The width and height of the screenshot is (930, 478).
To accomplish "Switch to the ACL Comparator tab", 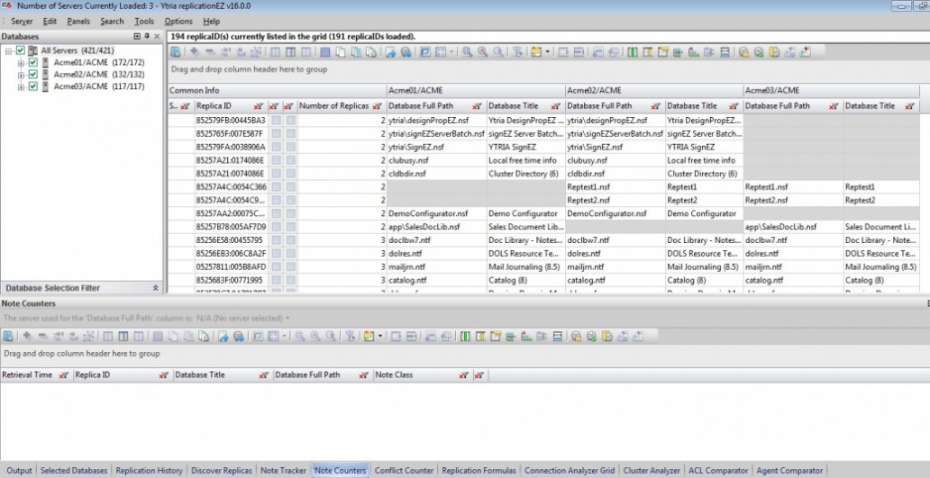I will tap(718, 470).
